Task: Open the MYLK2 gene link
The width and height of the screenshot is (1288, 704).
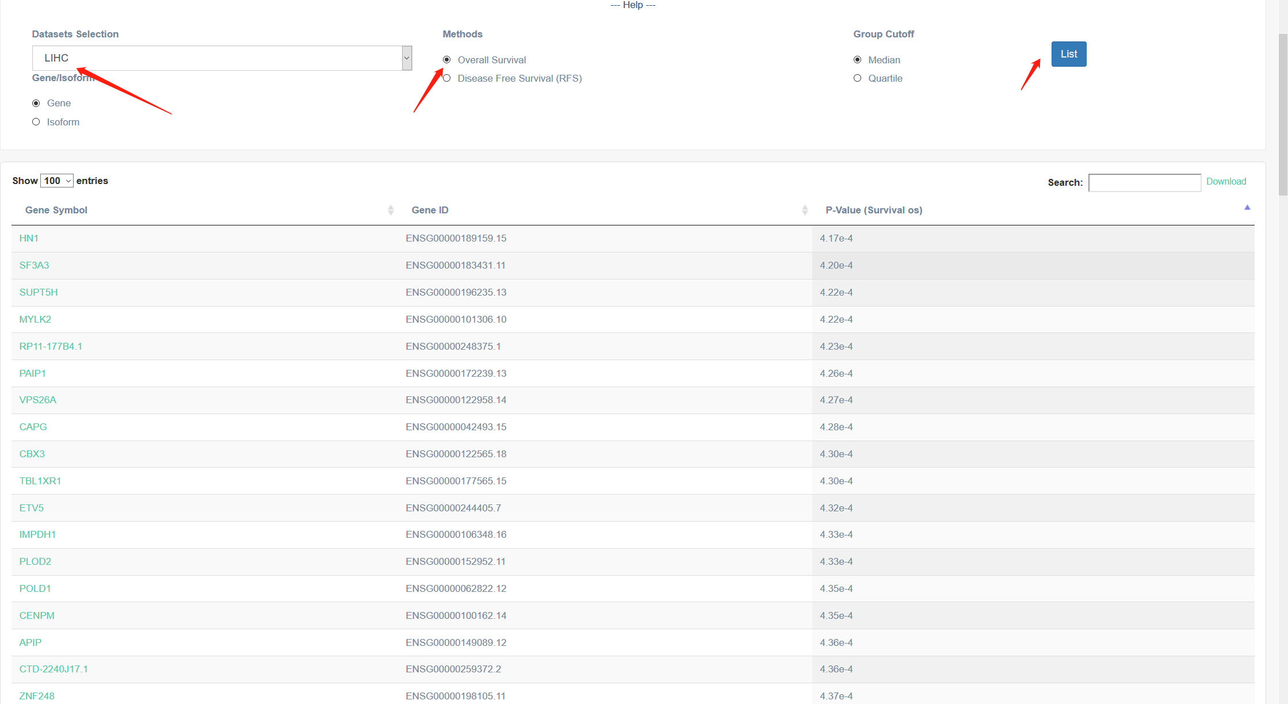Action: coord(35,319)
